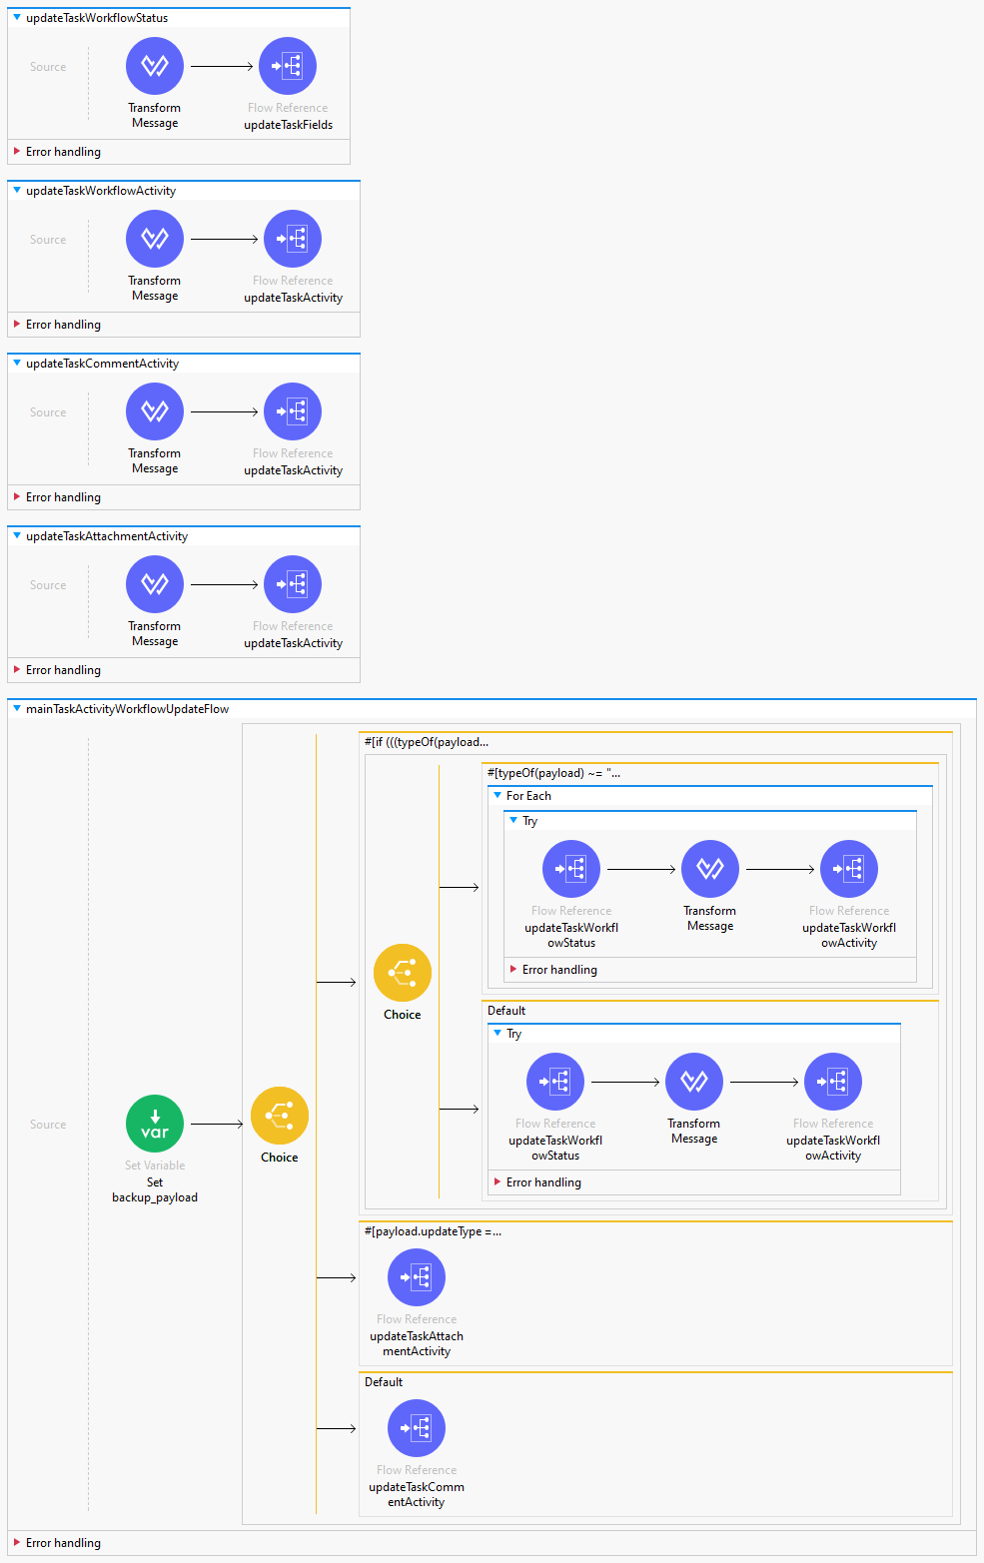Viewport: 984px width, 1563px height.
Task: Select Transform Message in updateTaskAttachmentActivity flow
Action: point(154,584)
